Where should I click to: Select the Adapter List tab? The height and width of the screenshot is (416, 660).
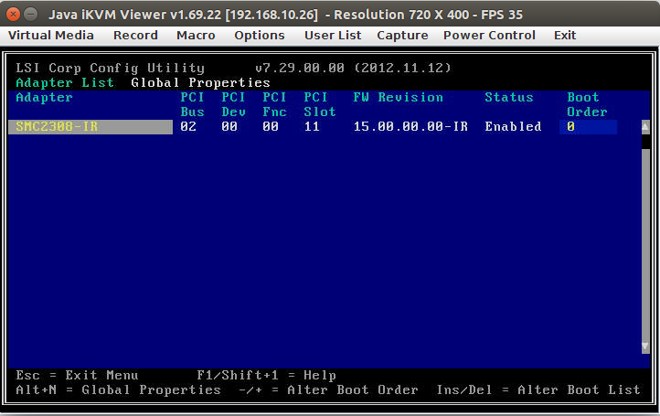(65, 82)
